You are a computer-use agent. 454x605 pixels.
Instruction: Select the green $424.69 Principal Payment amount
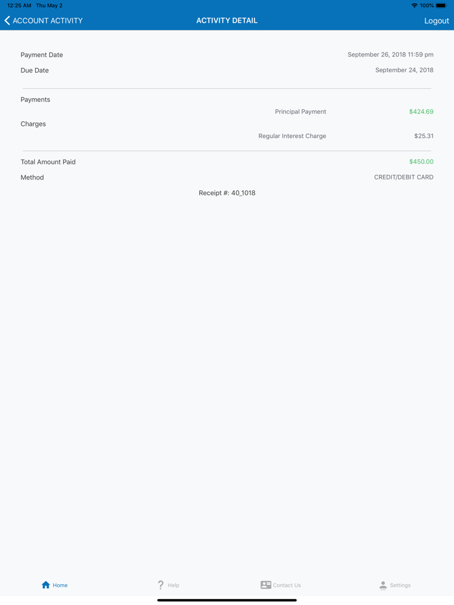coord(421,111)
